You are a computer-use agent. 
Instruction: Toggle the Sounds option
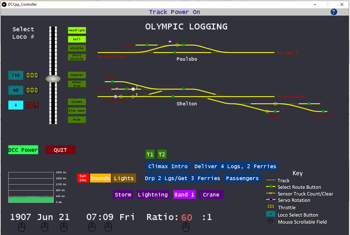(100, 178)
